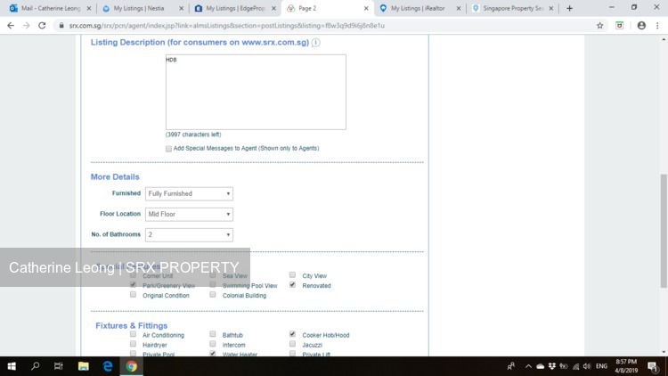
Task: Open the Chrome profile avatar menu
Action: (x=641, y=26)
